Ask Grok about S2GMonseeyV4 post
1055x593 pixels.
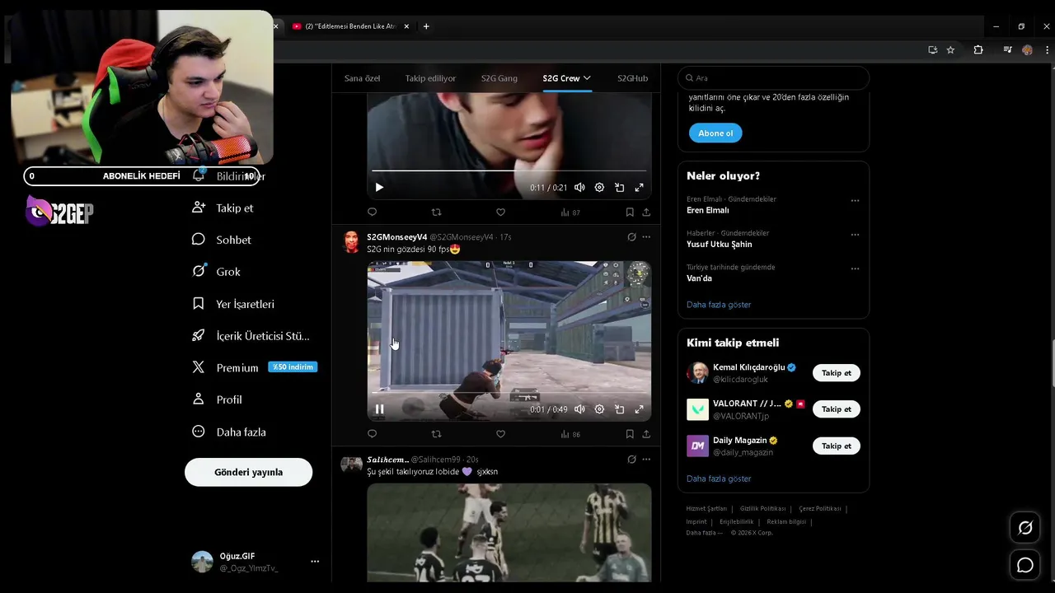click(631, 237)
